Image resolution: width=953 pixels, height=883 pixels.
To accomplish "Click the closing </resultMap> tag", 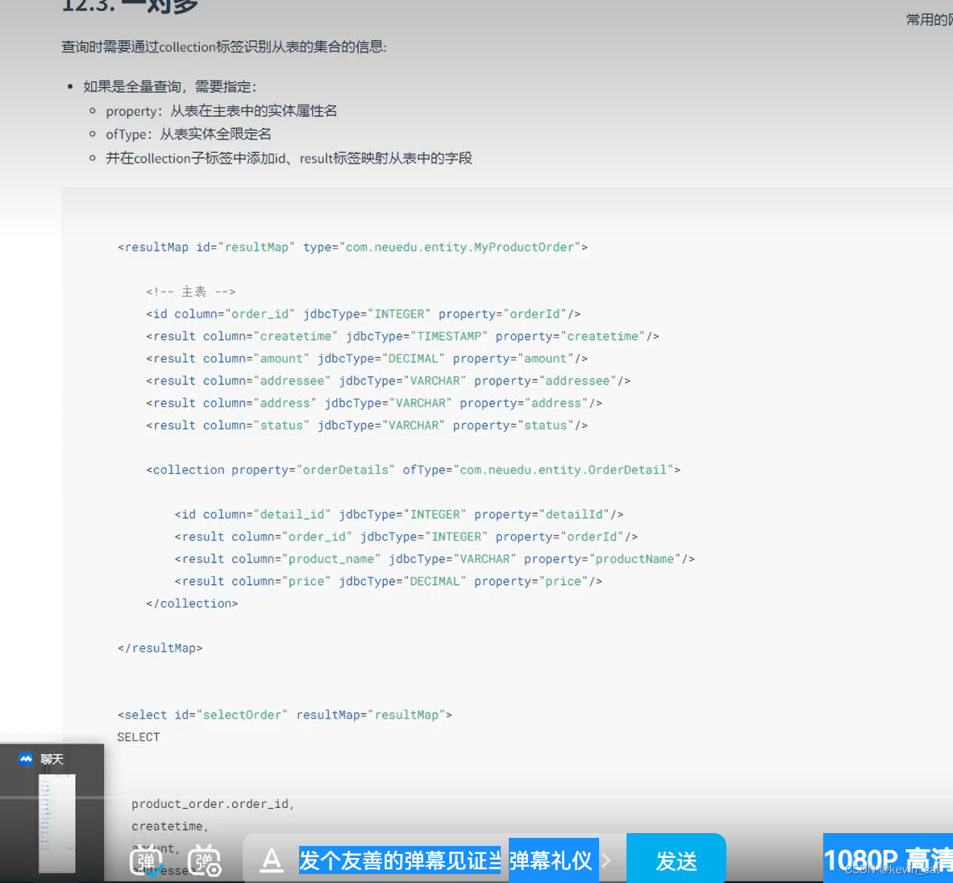I will point(160,648).
